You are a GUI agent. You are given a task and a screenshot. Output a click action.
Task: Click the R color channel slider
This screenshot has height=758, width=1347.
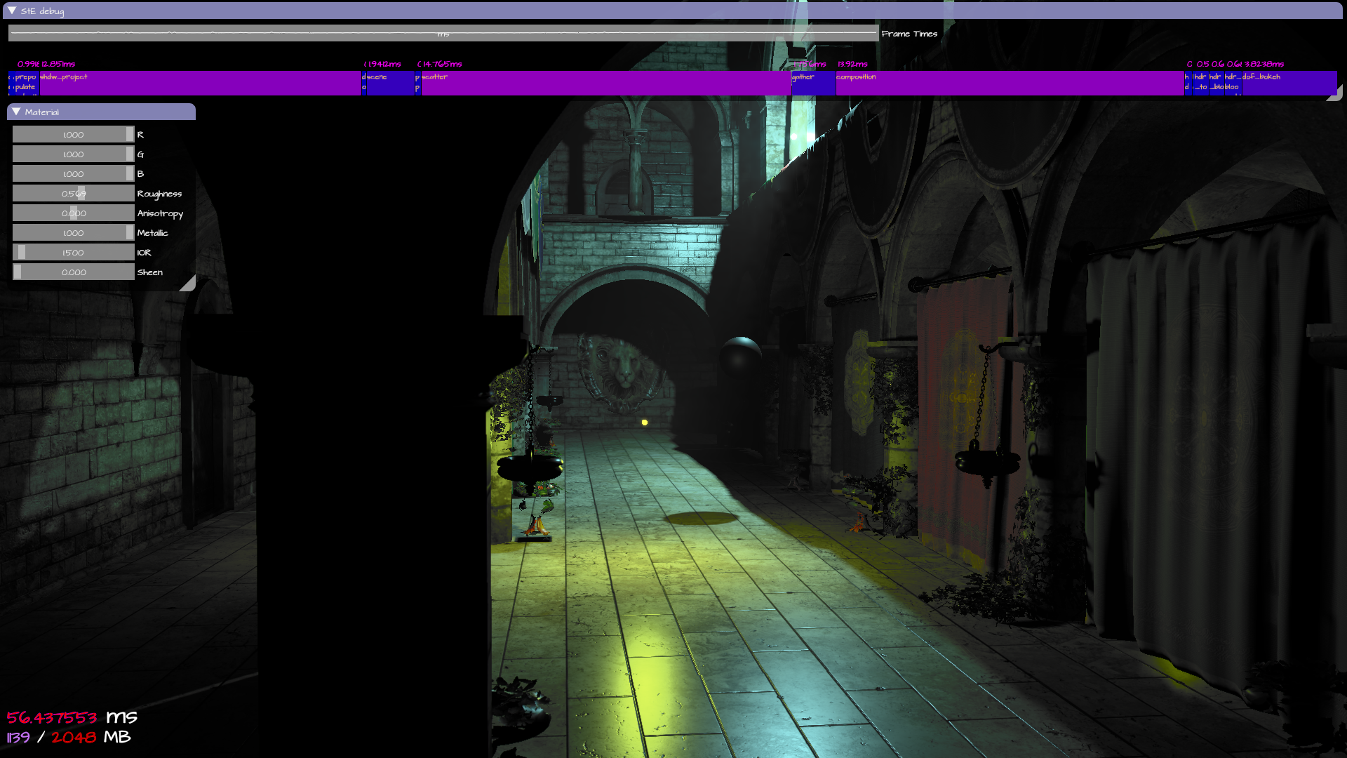(73, 135)
